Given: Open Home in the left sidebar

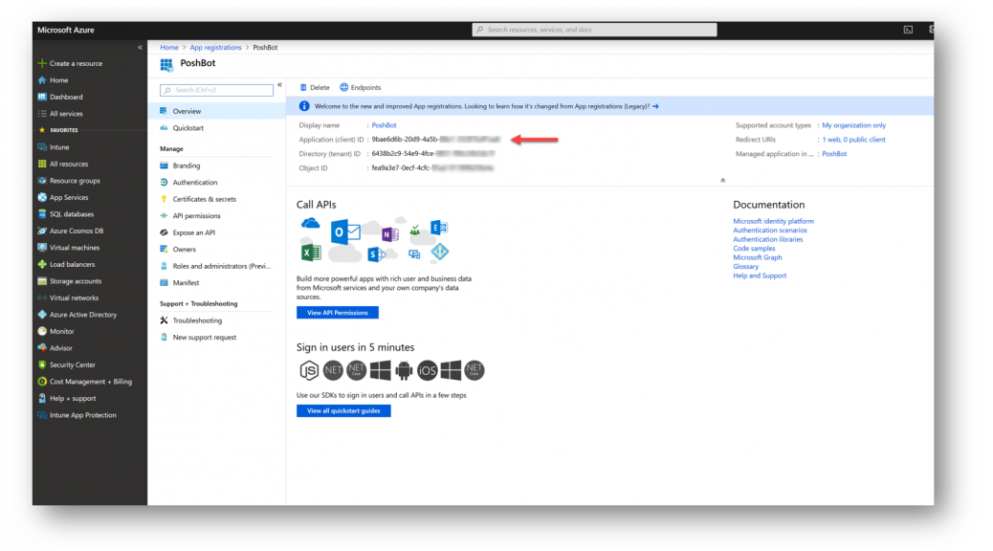Looking at the screenshot, I should pyautogui.click(x=59, y=80).
